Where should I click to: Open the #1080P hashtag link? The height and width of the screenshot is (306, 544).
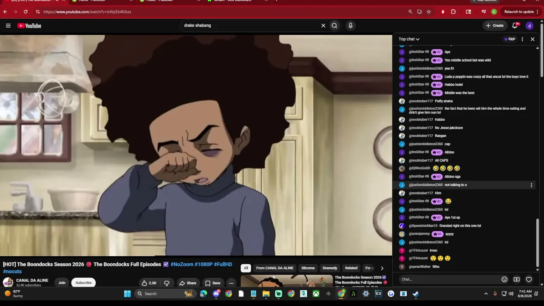point(204,264)
